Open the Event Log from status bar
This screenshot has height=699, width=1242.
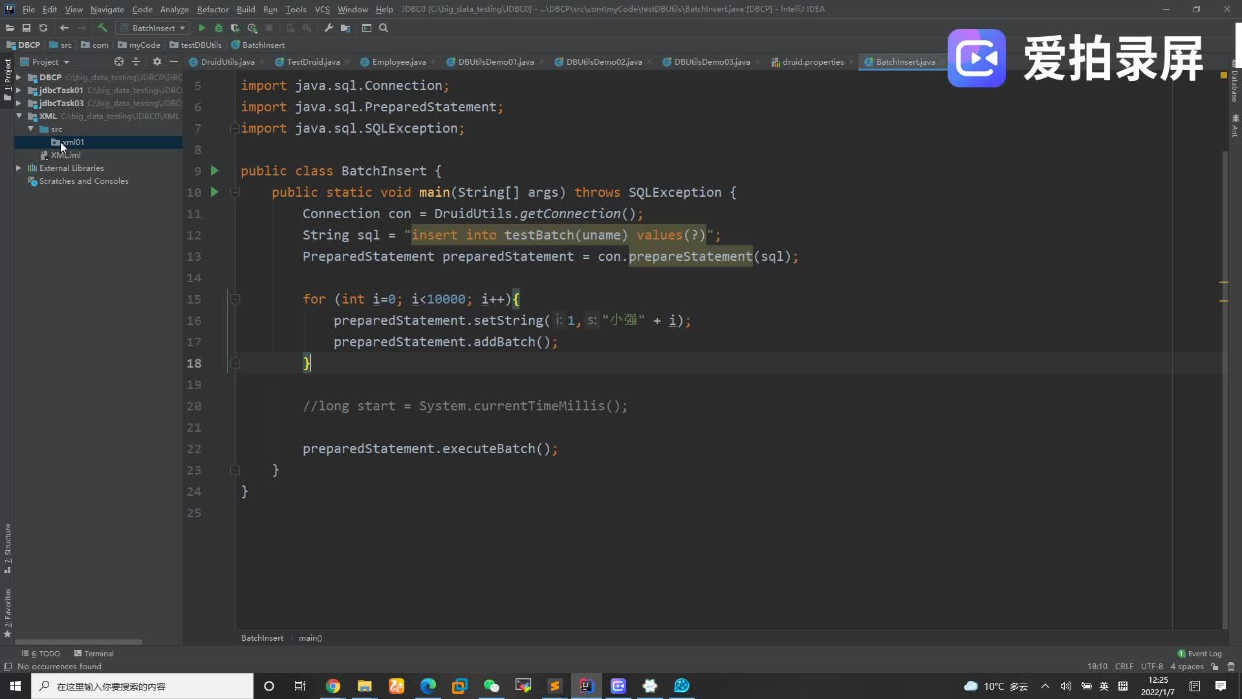(1199, 654)
